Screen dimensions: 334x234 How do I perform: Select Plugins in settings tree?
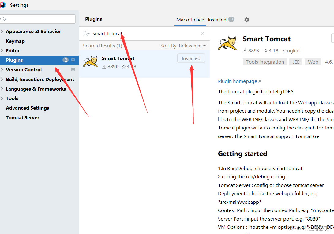pyautogui.click(x=39, y=60)
